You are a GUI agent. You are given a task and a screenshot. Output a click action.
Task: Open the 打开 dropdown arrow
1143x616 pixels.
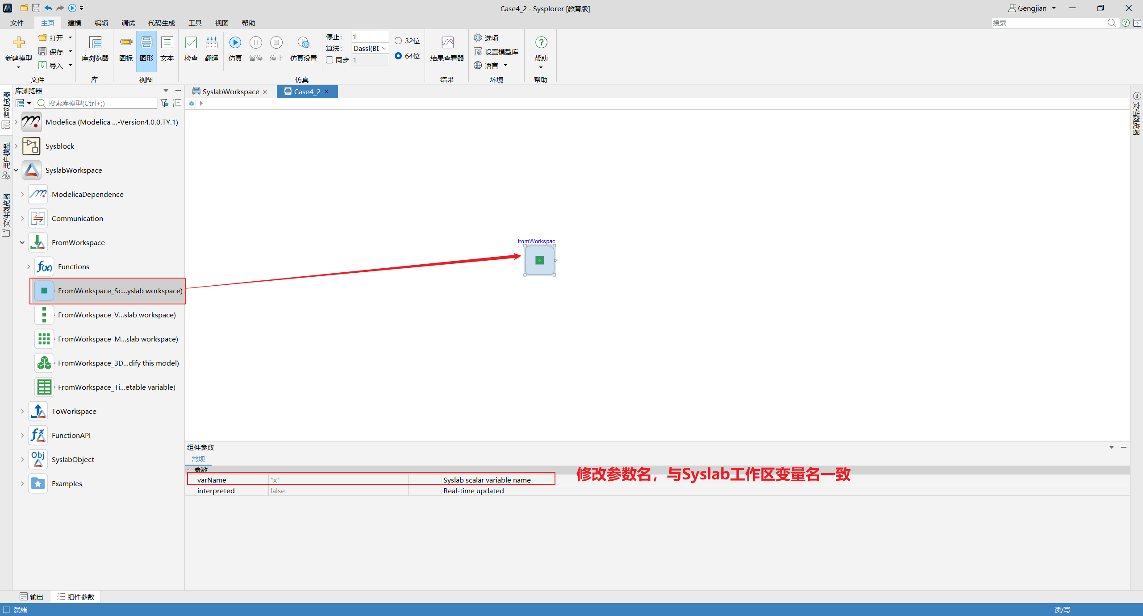point(70,38)
